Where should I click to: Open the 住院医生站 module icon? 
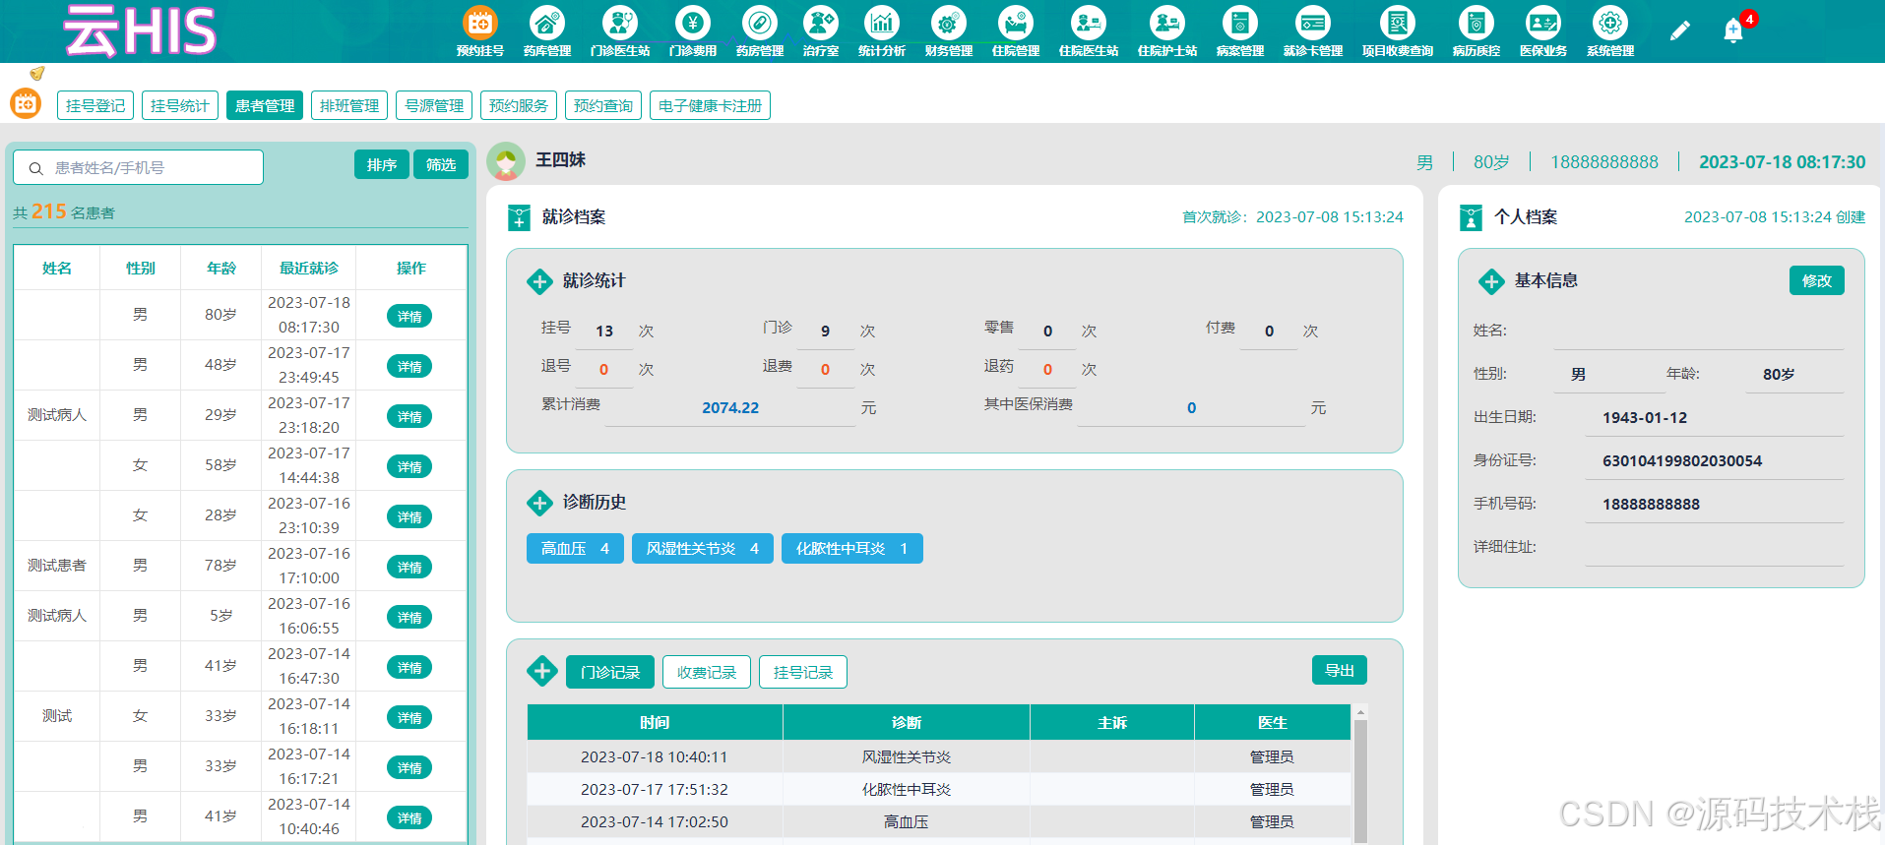[x=1089, y=23]
